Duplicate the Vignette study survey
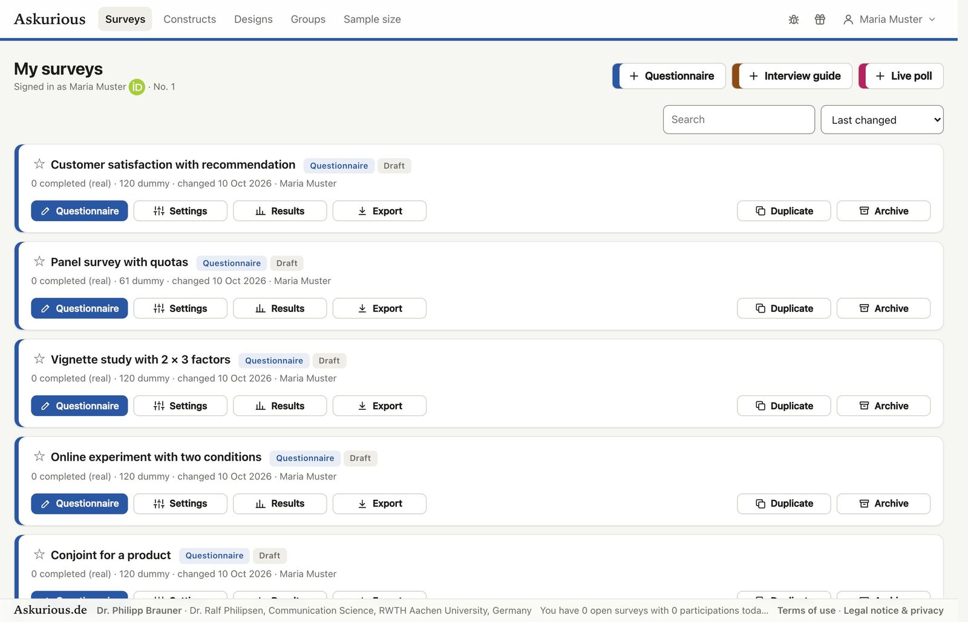 coord(783,406)
